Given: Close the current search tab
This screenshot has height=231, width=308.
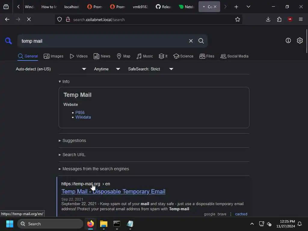Looking at the screenshot, I should 215,7.
